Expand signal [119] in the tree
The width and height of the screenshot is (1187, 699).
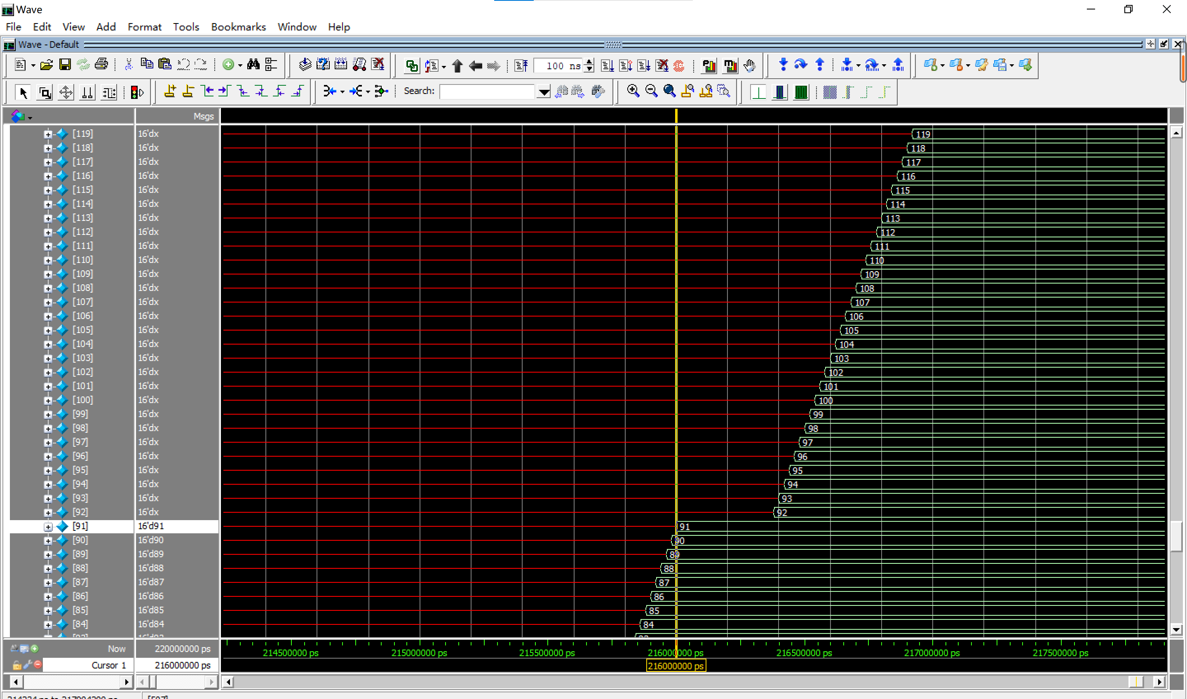(x=48, y=134)
